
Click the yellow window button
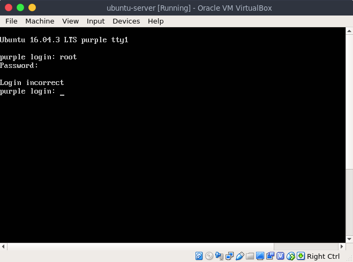pos(32,7)
